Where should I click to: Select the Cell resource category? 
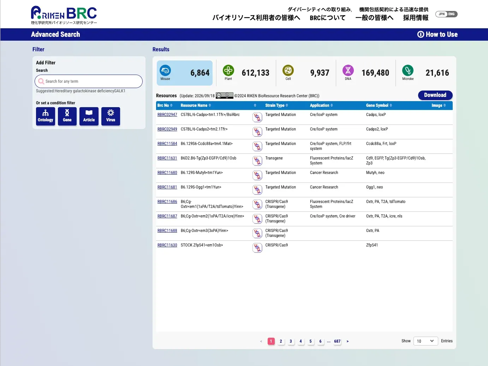point(306,73)
